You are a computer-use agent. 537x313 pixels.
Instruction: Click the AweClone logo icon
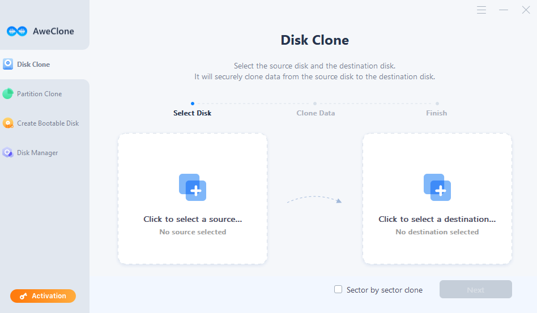click(17, 31)
